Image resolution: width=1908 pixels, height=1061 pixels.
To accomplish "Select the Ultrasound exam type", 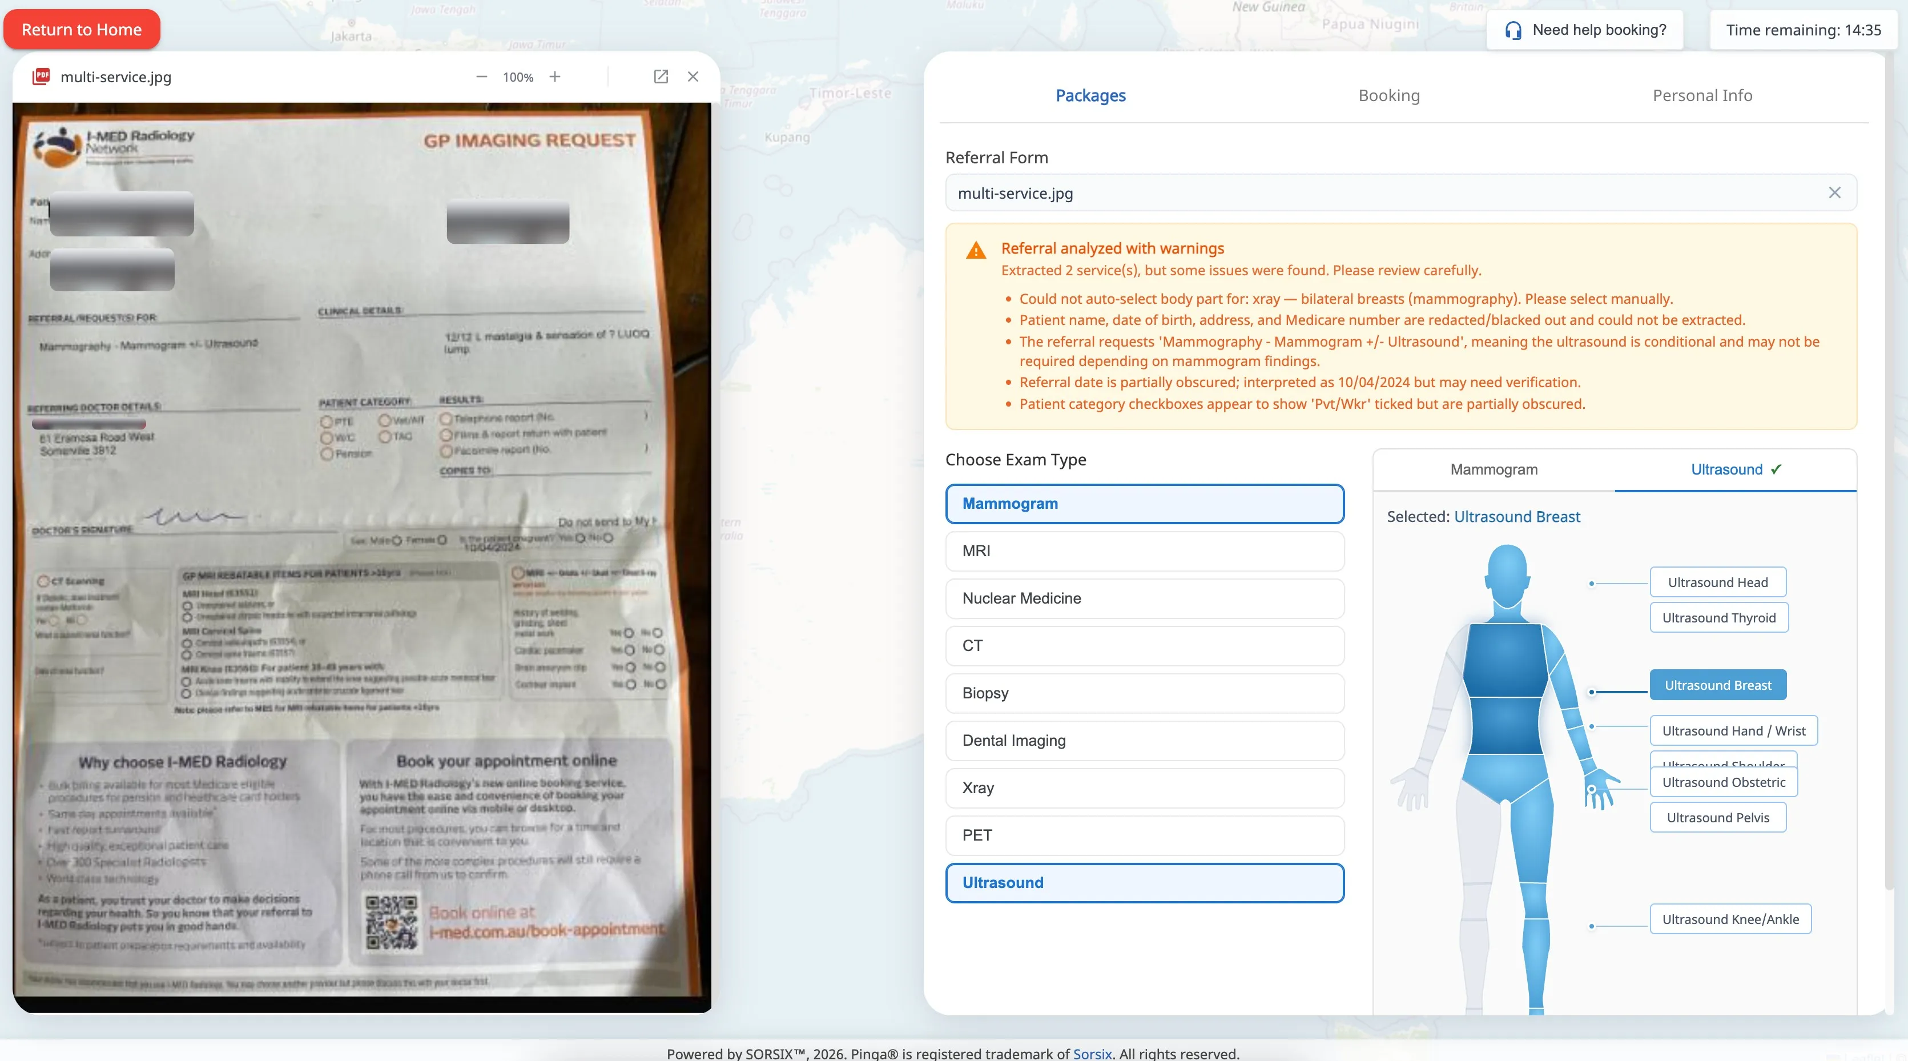I will point(1144,883).
